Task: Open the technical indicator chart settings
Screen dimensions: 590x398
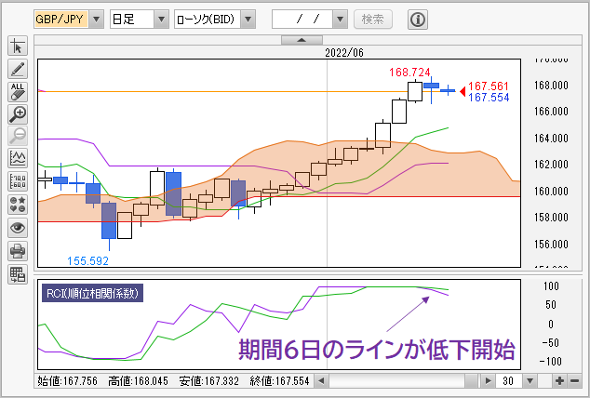Action: pos(18,159)
